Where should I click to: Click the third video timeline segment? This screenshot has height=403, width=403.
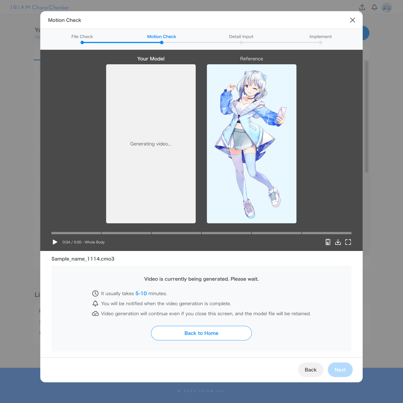(176, 233)
